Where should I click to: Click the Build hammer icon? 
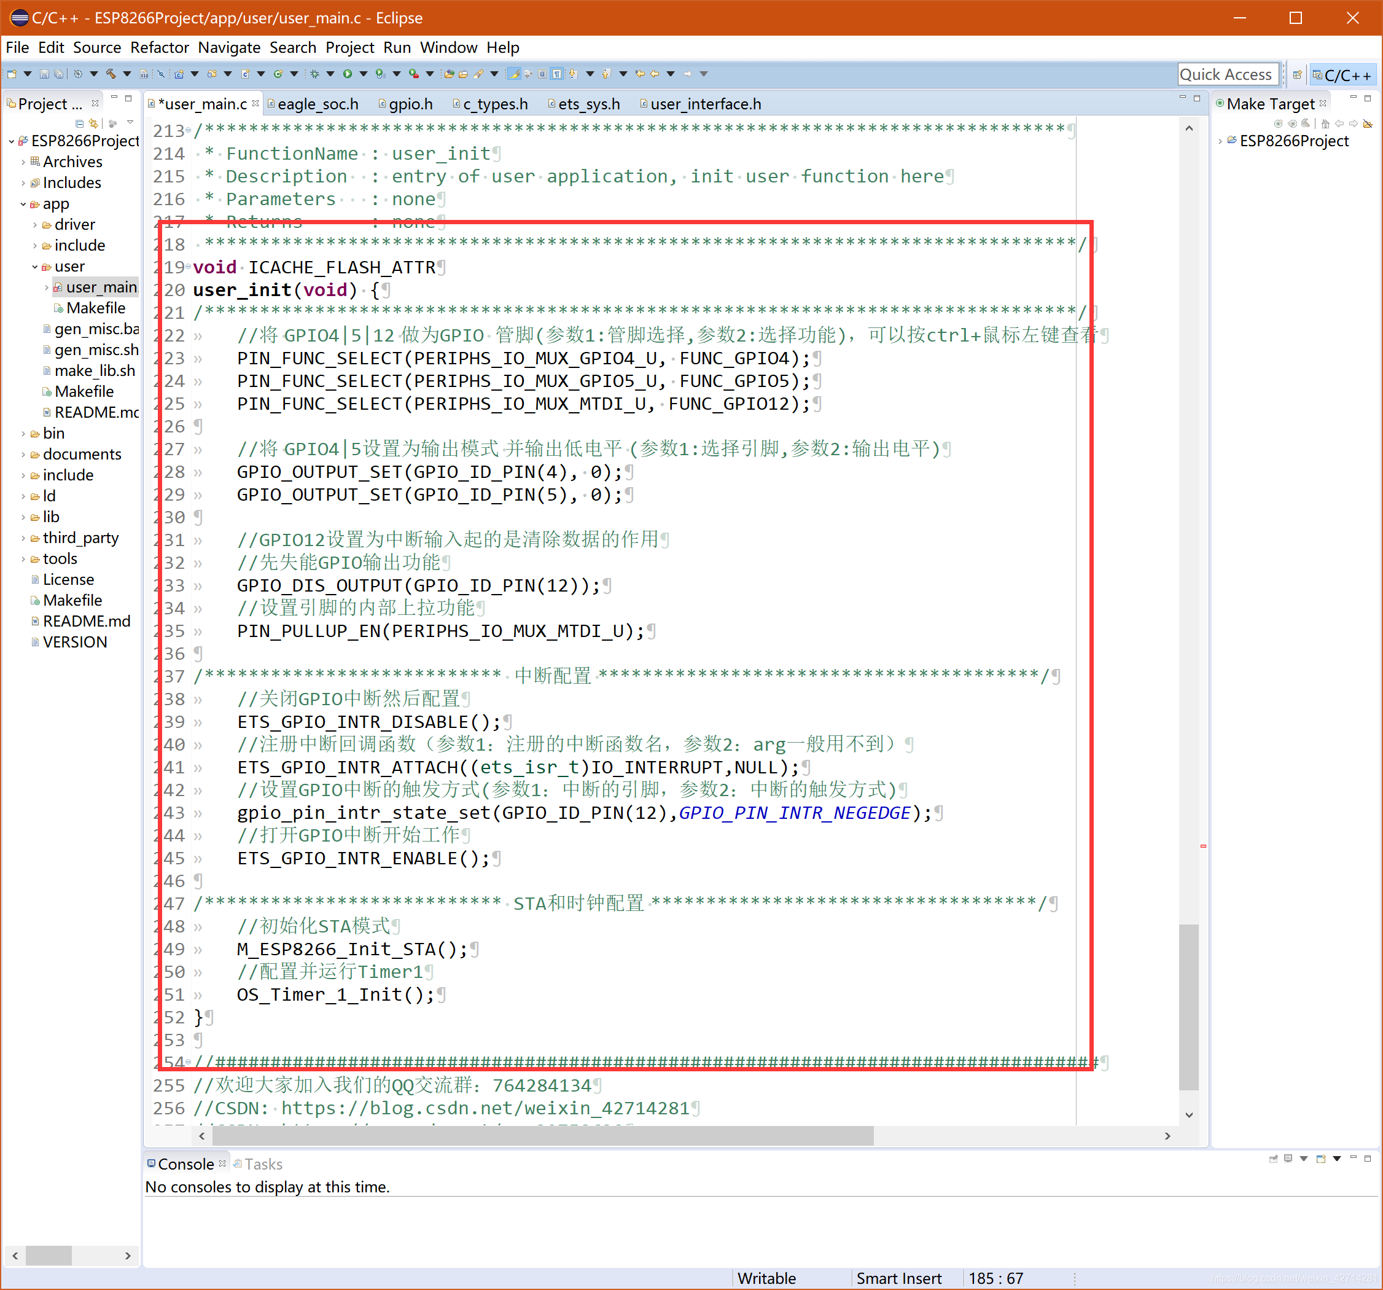click(111, 73)
